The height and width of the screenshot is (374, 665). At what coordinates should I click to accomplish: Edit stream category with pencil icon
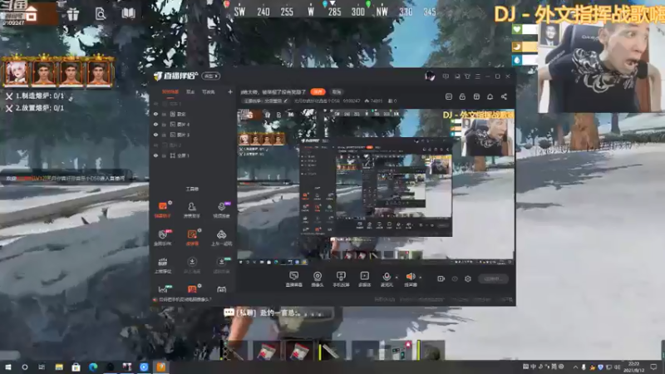[286, 101]
